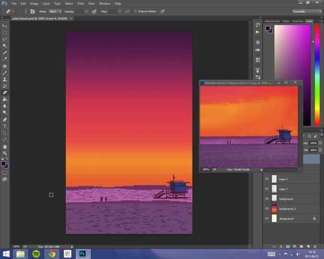
Task: Select the Pen tool
Action: [5, 120]
